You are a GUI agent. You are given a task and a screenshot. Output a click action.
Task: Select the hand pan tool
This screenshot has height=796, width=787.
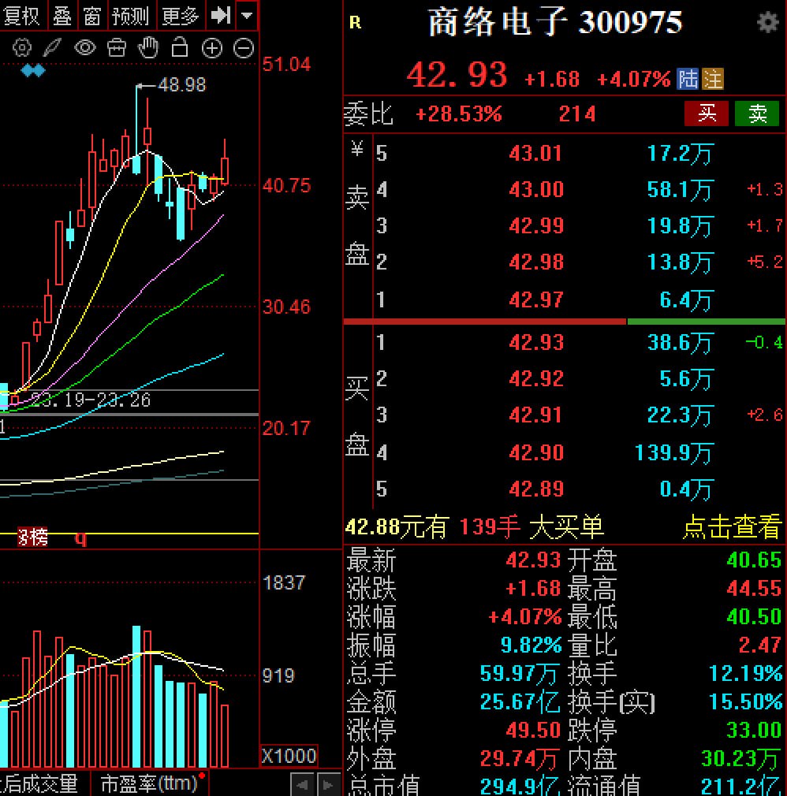click(148, 48)
